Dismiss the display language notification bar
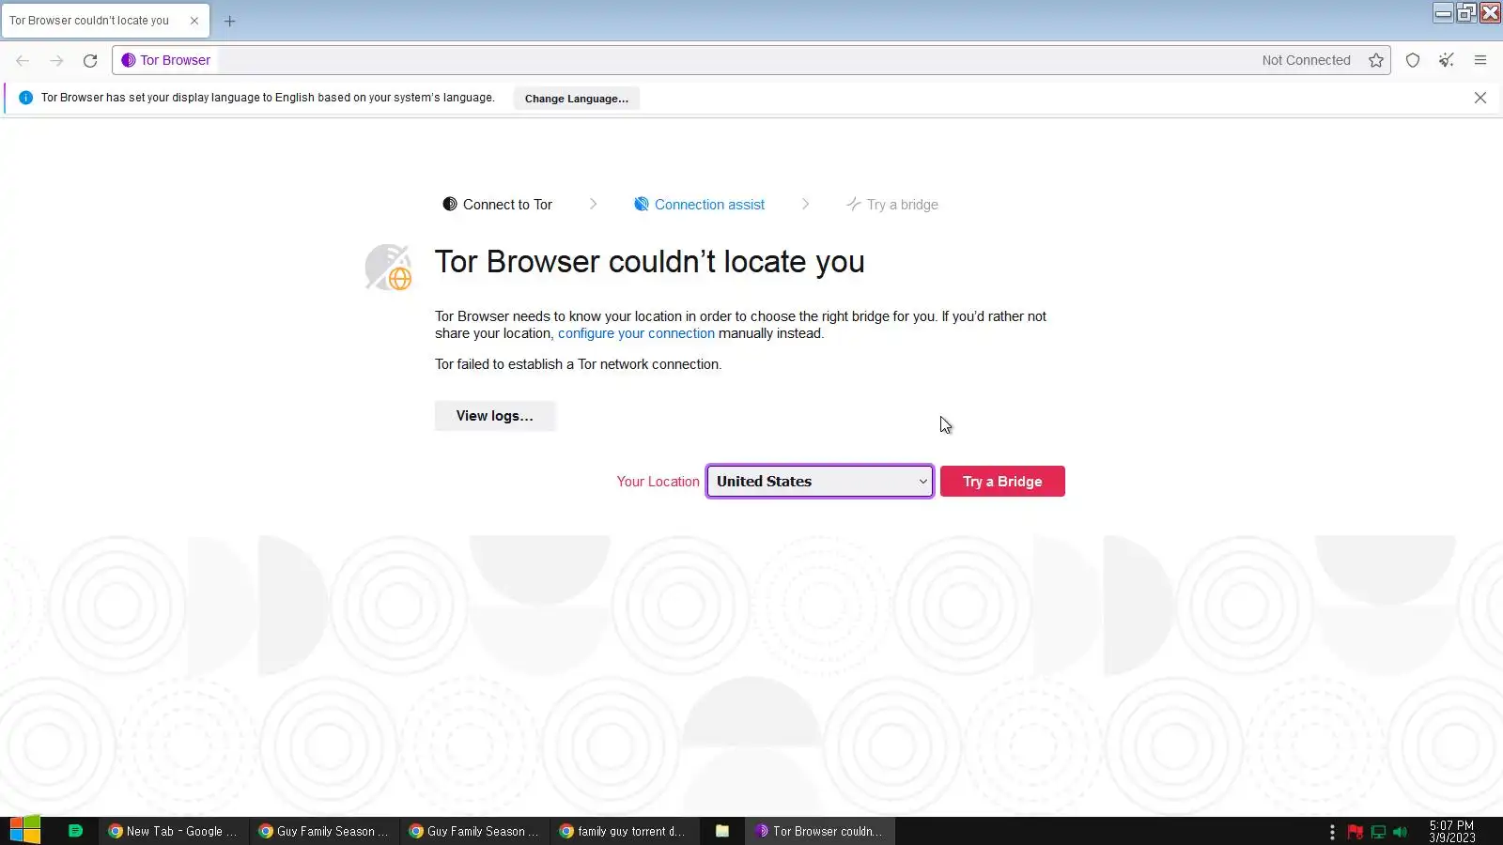Viewport: 1503px width, 845px height. click(1480, 98)
